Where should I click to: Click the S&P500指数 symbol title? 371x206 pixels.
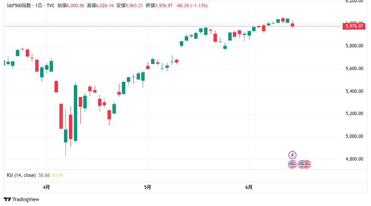click(x=19, y=5)
